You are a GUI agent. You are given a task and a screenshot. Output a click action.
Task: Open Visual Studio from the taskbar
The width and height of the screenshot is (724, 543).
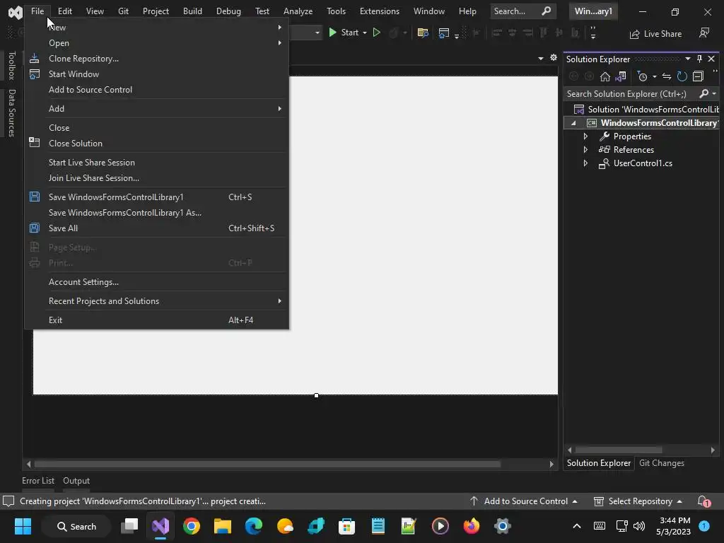[160, 526]
